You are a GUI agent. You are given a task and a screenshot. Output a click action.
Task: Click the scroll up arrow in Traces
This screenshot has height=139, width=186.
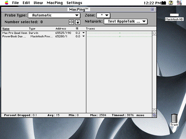pos(154,33)
